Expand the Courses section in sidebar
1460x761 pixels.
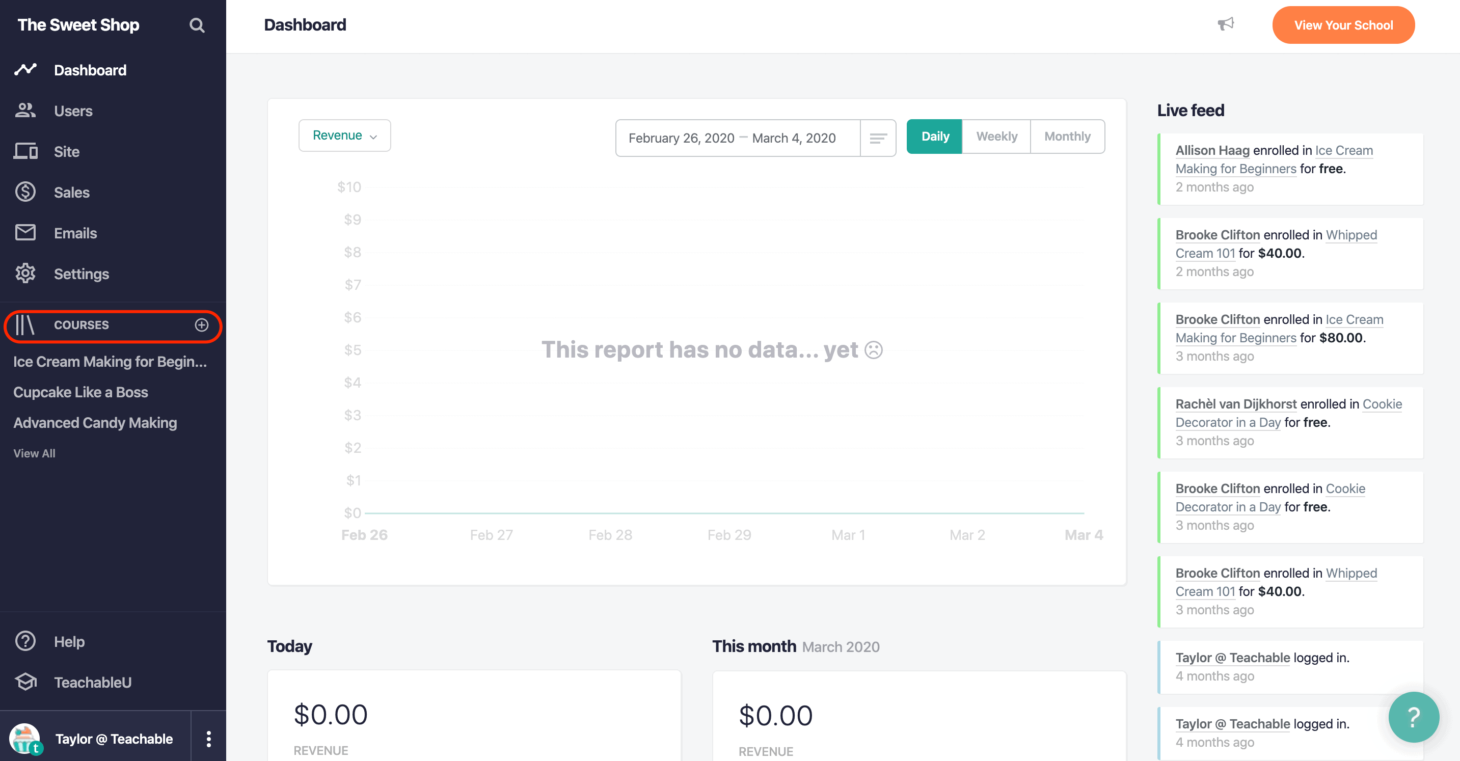[x=81, y=324]
